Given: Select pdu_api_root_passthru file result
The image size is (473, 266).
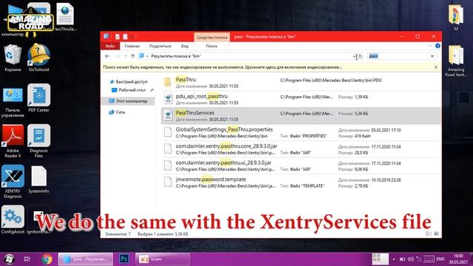Looking at the screenshot, I should pyautogui.click(x=301, y=99).
